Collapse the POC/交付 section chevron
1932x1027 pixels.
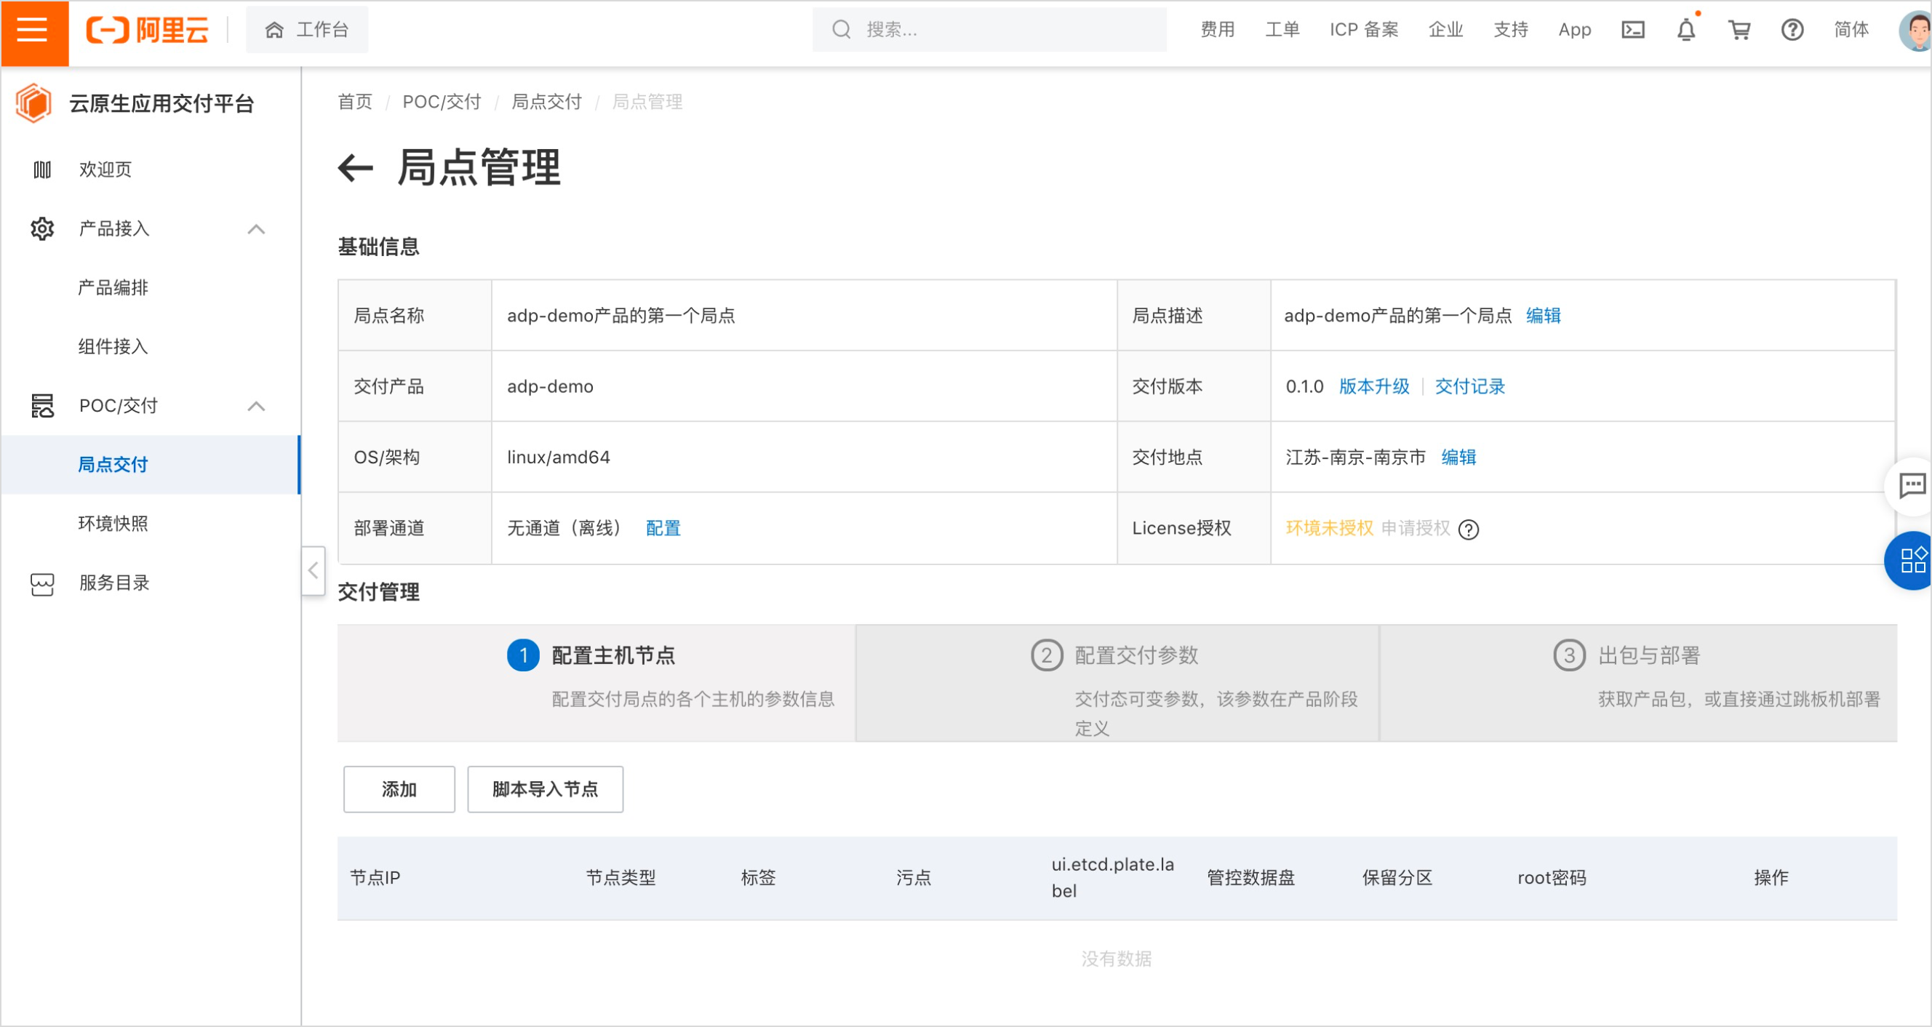(x=257, y=406)
